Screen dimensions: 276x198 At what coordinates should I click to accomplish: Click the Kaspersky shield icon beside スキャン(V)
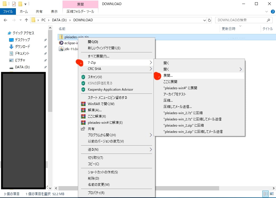click(83, 77)
